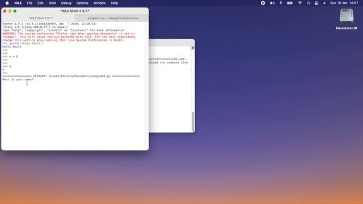Click the screen recording status icon
The height and width of the screenshot is (204, 363).
pyautogui.click(x=263, y=3)
